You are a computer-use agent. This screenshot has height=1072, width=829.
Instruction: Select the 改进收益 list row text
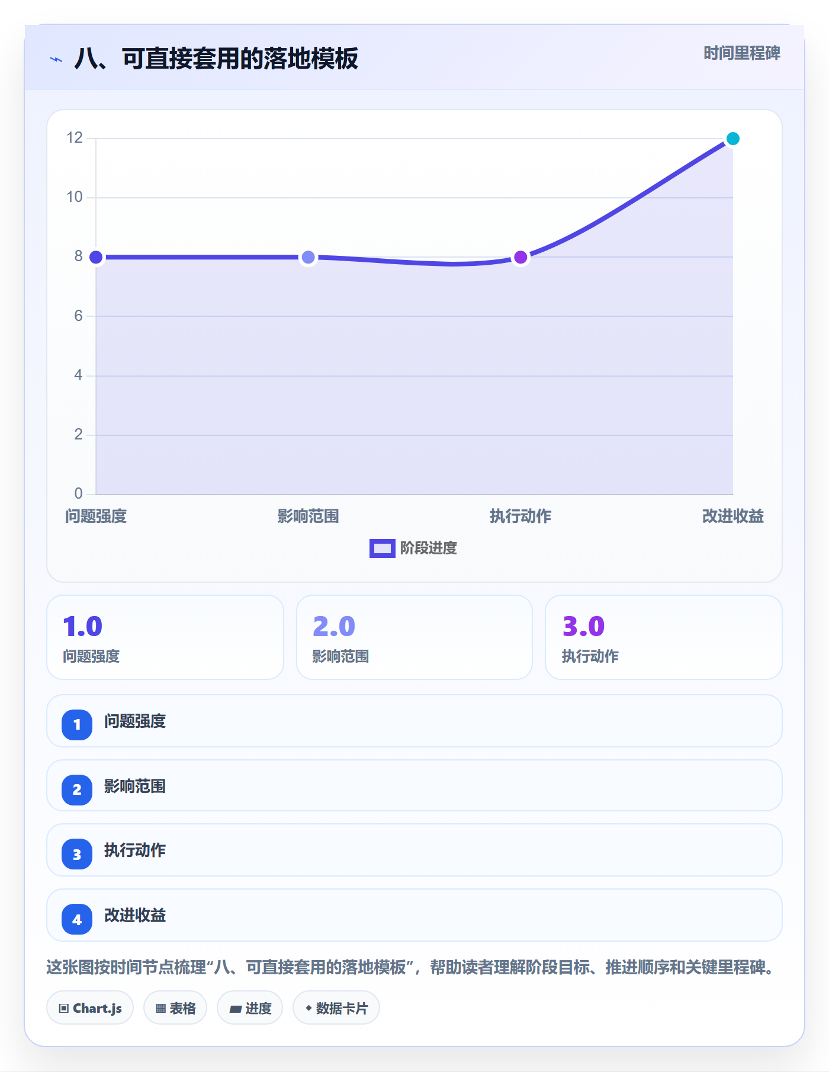[x=135, y=916]
